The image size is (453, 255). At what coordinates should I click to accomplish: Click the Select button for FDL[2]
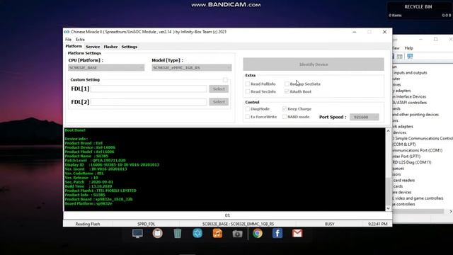pyautogui.click(x=219, y=102)
